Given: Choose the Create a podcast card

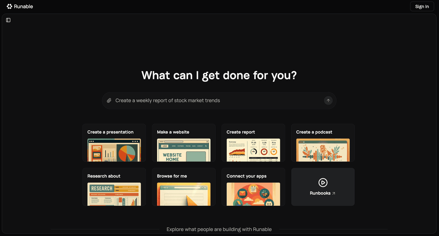Looking at the screenshot, I should pyautogui.click(x=323, y=143).
